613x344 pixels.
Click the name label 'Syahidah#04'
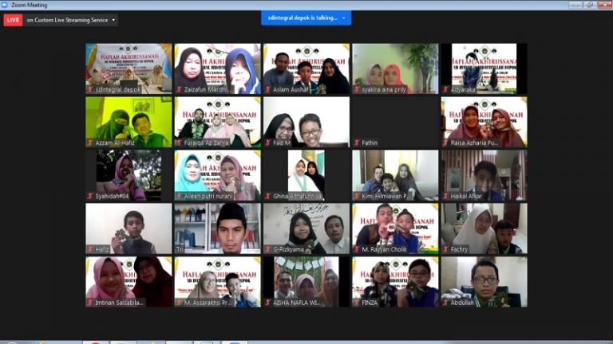(112, 196)
